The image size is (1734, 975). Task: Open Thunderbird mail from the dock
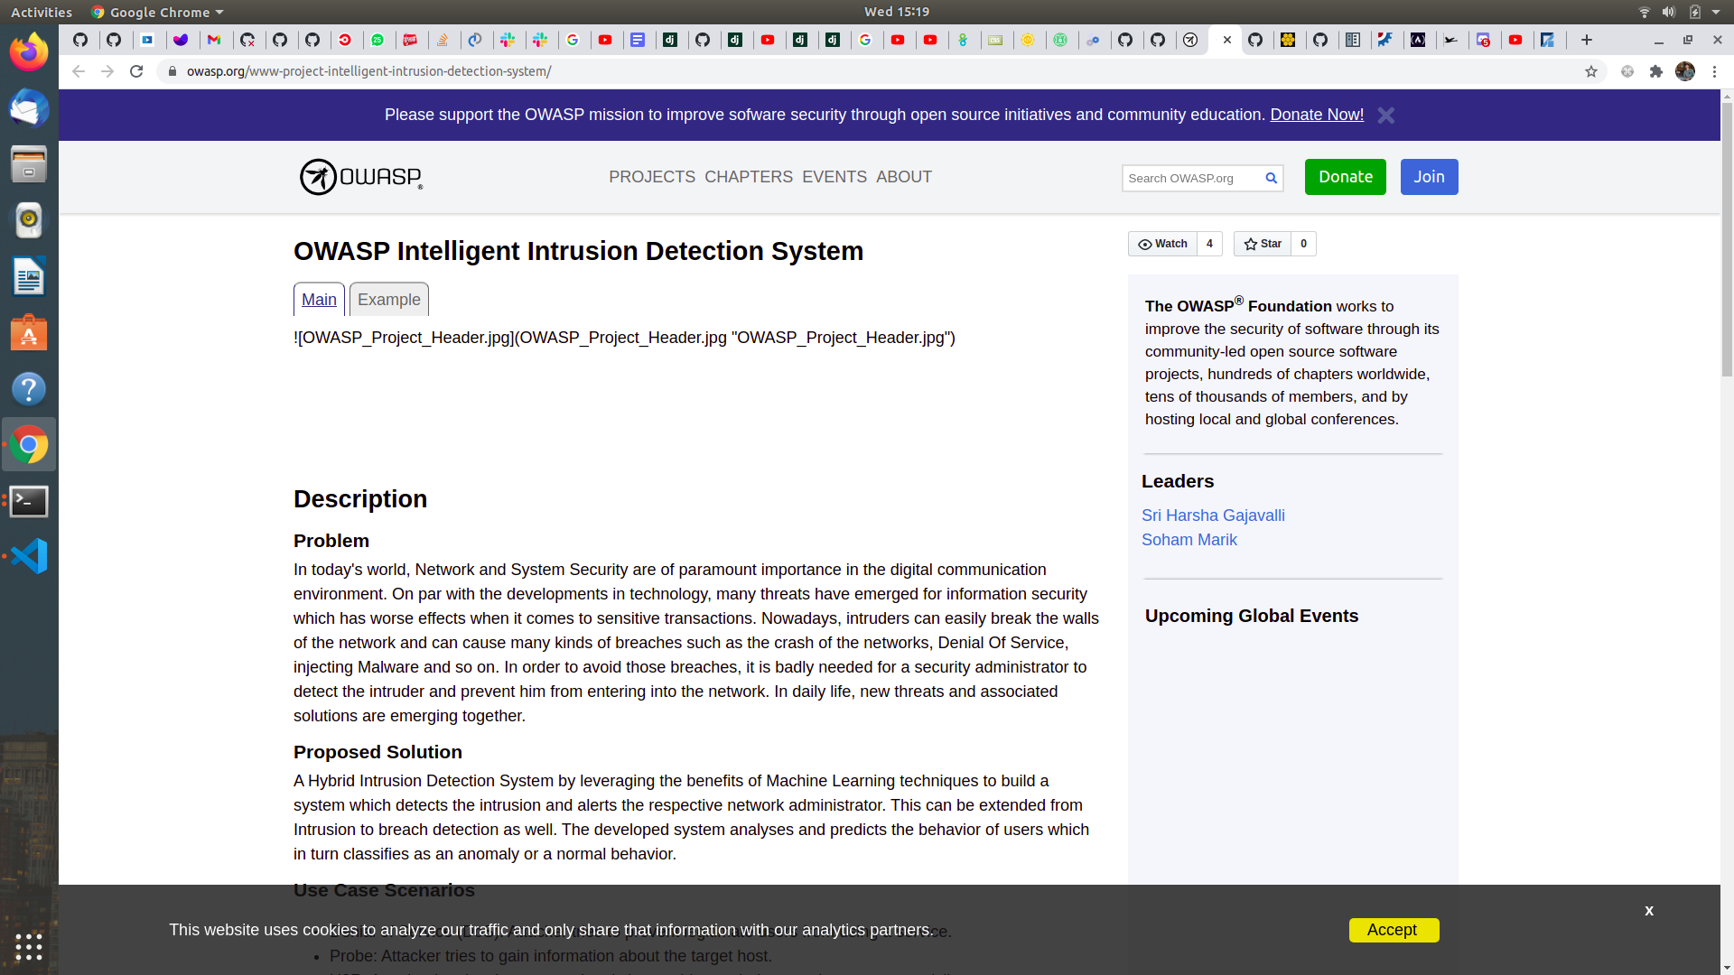pos(29,108)
